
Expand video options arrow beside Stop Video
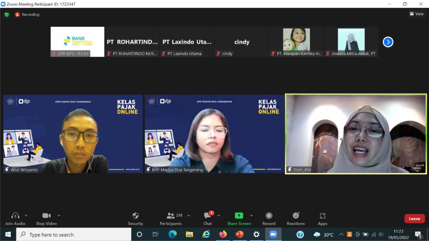pyautogui.click(x=59, y=215)
